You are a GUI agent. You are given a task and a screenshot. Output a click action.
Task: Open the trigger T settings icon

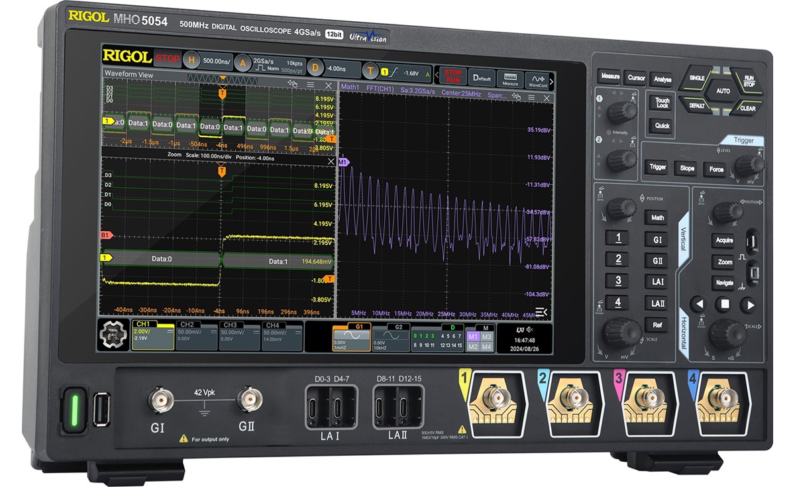[x=370, y=70]
